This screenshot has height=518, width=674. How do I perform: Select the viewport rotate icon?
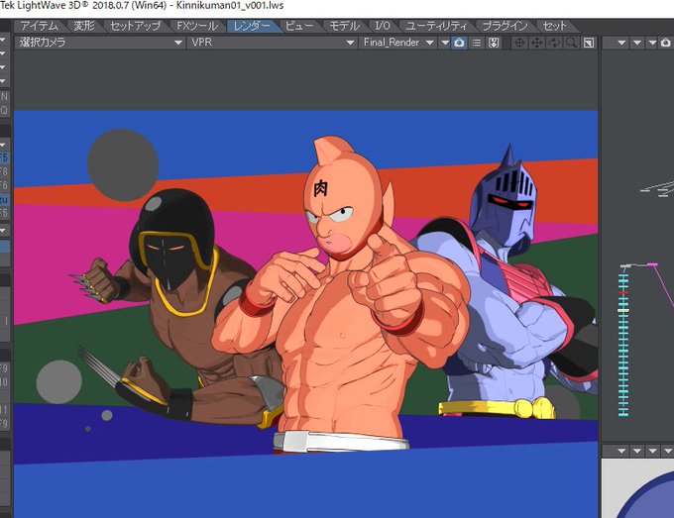point(554,43)
